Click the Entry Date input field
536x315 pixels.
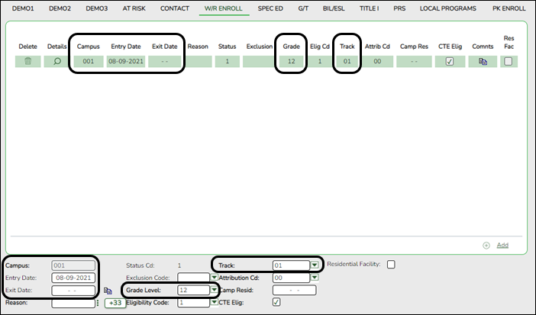(x=73, y=278)
